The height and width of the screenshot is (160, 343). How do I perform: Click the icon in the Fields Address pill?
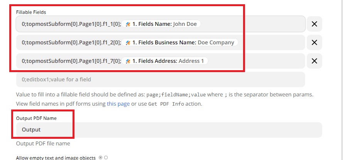[128, 61]
